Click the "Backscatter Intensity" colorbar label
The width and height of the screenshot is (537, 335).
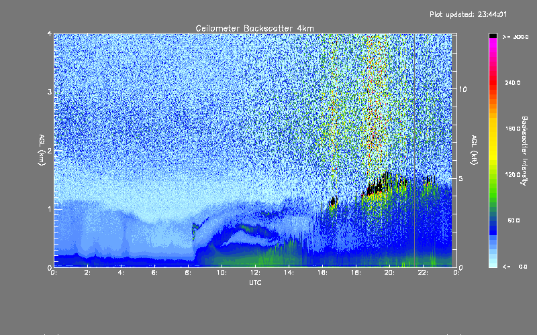(x=524, y=151)
